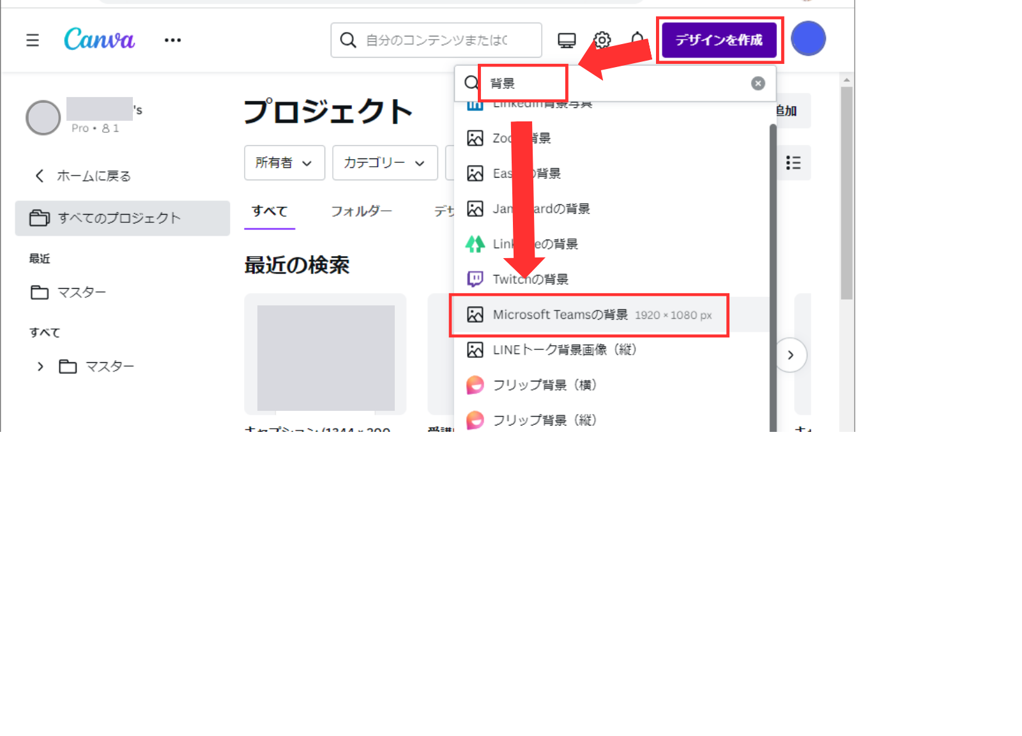Select the Twitchの背景 option
The width and height of the screenshot is (1022, 736).
pos(530,279)
